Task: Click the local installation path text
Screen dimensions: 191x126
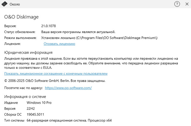Action: 99,38
